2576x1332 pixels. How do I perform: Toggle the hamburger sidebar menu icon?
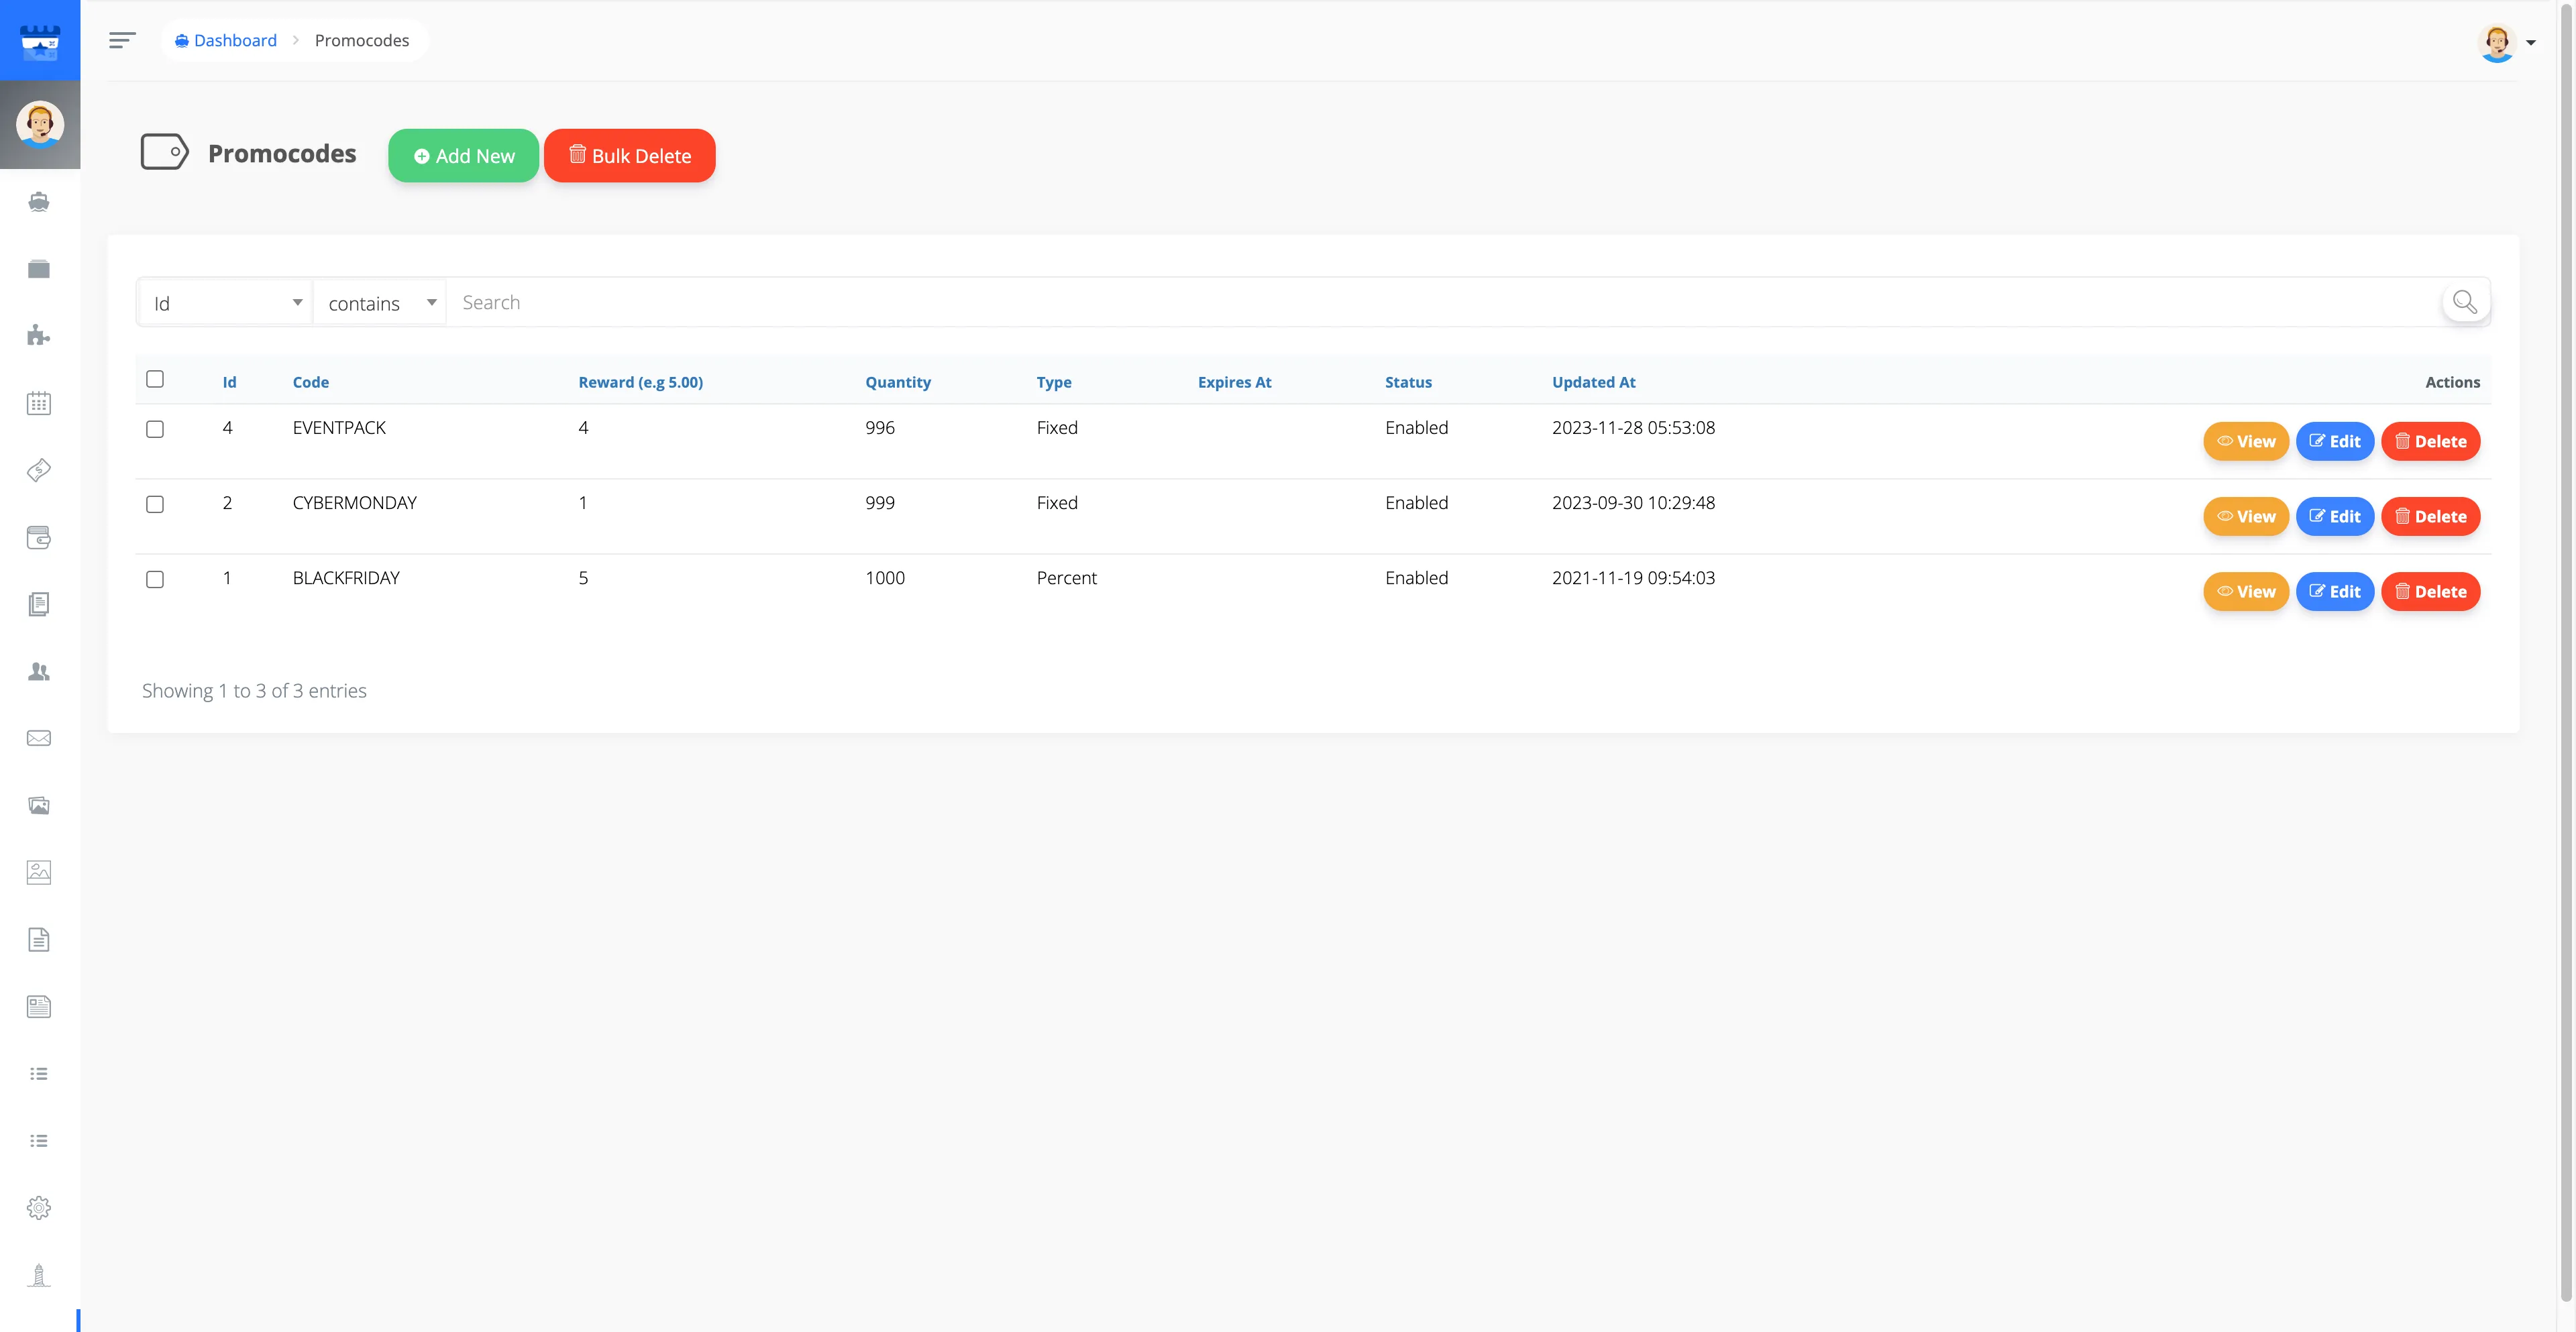click(122, 40)
